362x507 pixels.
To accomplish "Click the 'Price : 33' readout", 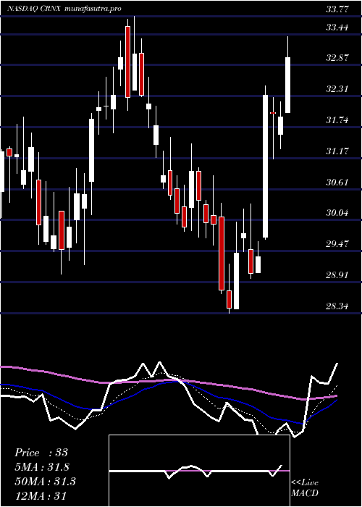I will pyautogui.click(x=41, y=453).
